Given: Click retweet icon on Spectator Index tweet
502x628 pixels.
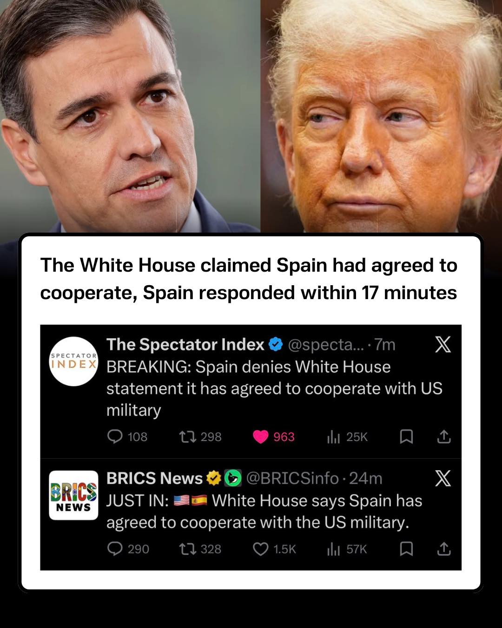Looking at the screenshot, I should [x=188, y=436].
